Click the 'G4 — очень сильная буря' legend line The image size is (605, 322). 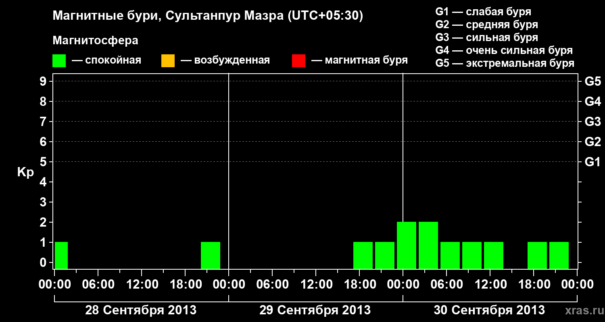[504, 50]
